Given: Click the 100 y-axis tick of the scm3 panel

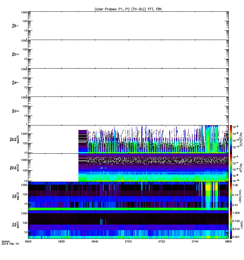Looking at the screenshot, I should (25, 170).
